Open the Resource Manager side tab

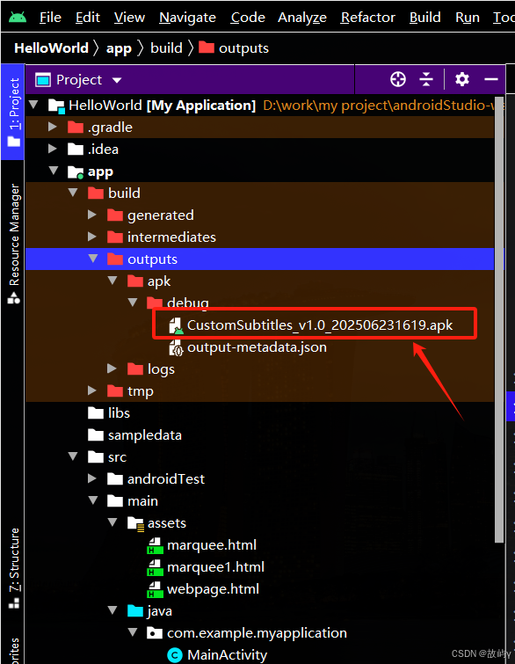pyautogui.click(x=14, y=244)
